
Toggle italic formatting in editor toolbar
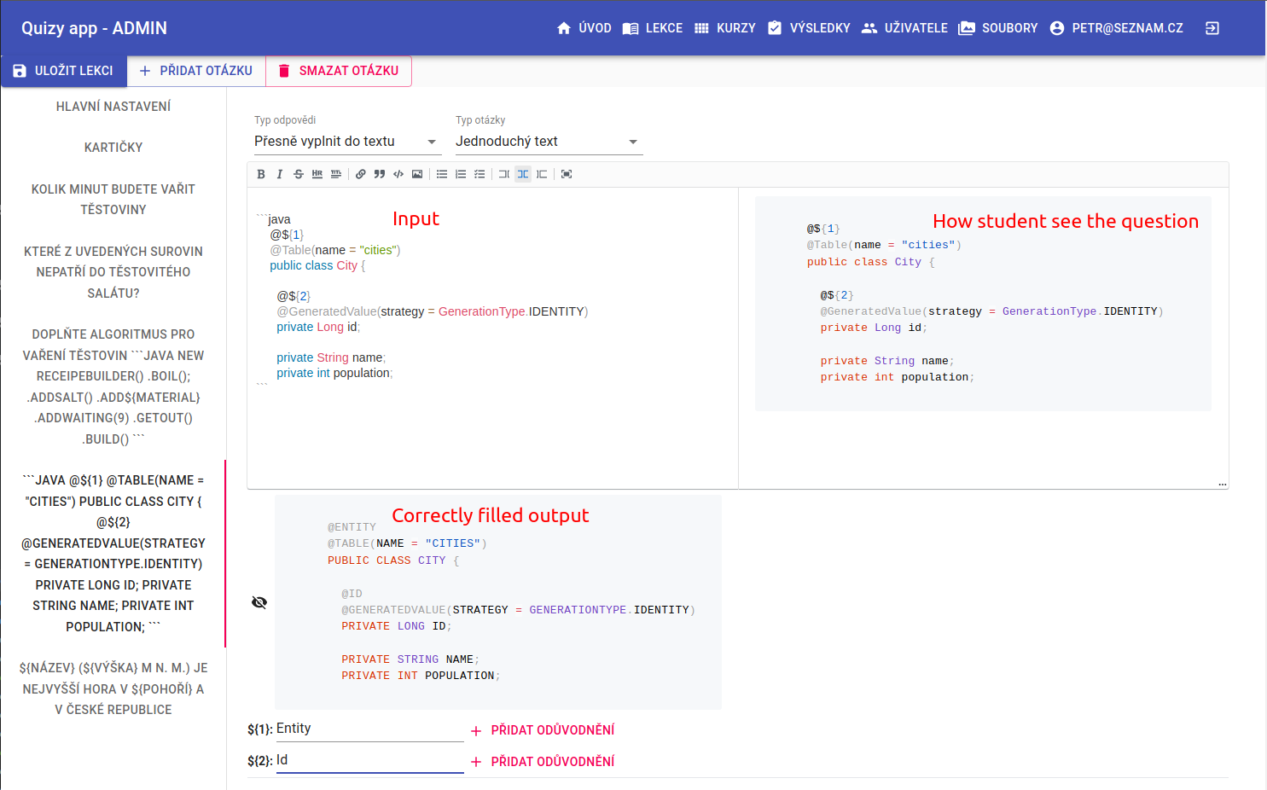pos(280,174)
